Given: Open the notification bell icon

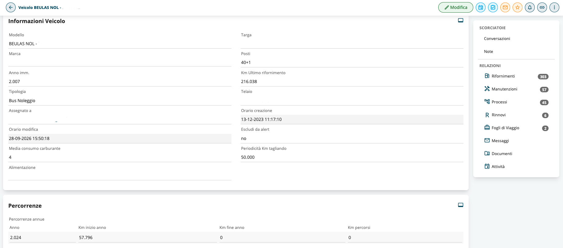Looking at the screenshot, I should [530, 7].
